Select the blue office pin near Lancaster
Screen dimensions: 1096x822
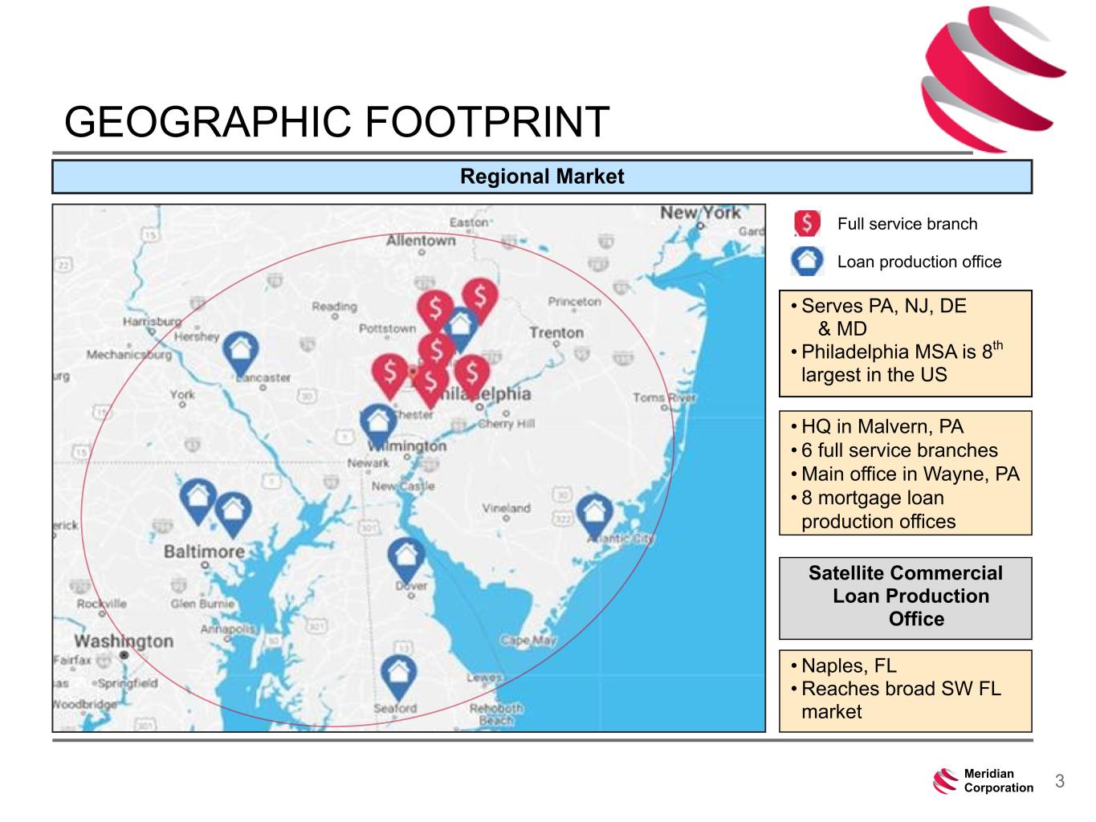(x=240, y=354)
